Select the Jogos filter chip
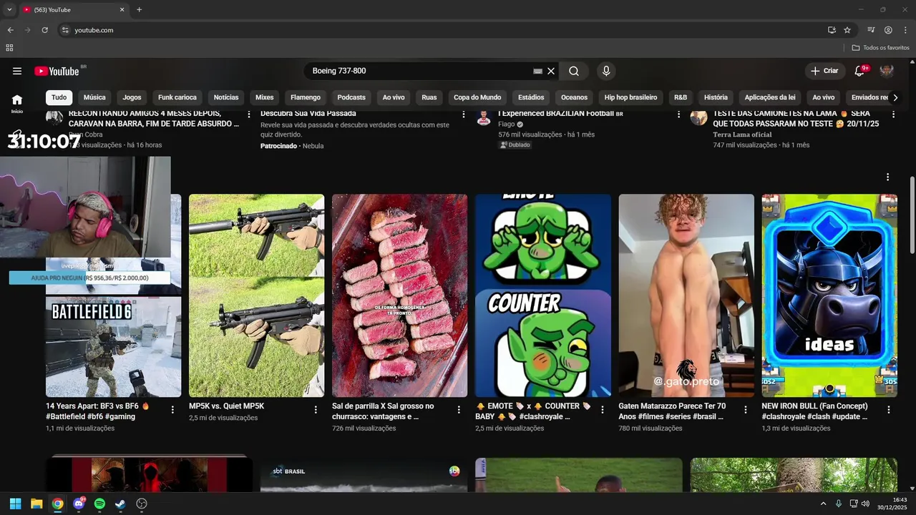The height and width of the screenshot is (515, 916). pos(132,97)
